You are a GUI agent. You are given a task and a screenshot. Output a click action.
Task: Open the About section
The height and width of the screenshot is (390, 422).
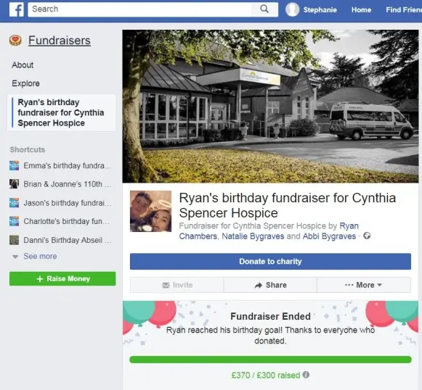pos(23,65)
